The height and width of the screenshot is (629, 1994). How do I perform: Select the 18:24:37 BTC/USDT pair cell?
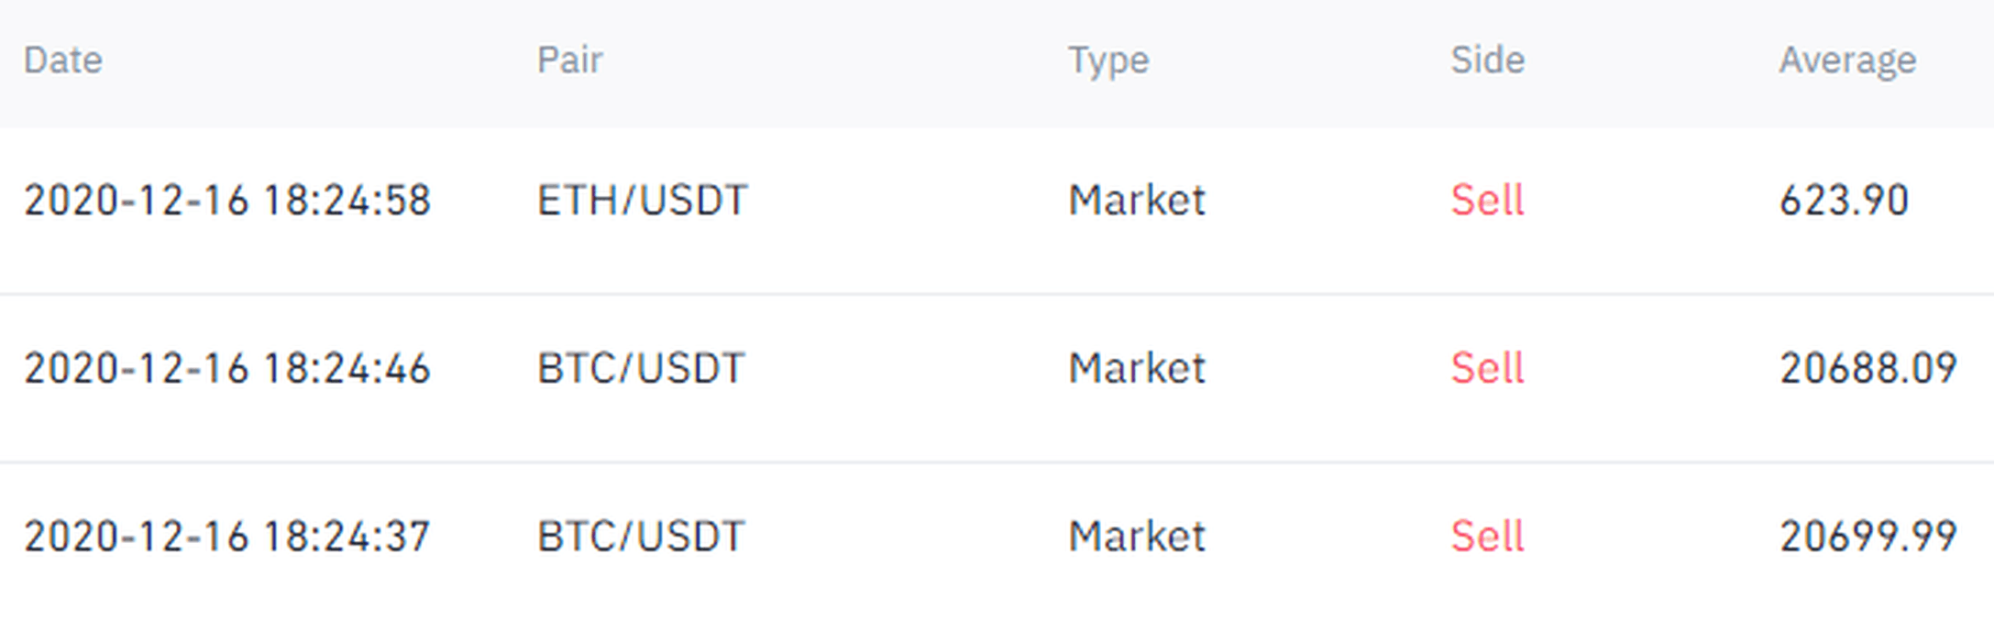click(x=641, y=537)
